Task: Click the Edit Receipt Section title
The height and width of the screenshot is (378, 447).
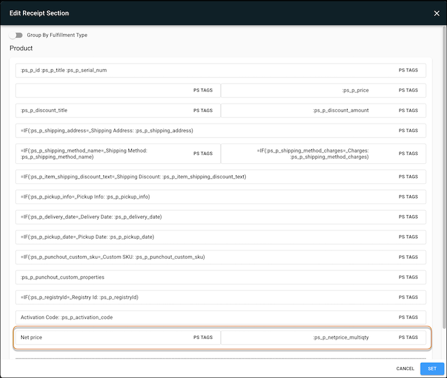Action: click(39, 13)
